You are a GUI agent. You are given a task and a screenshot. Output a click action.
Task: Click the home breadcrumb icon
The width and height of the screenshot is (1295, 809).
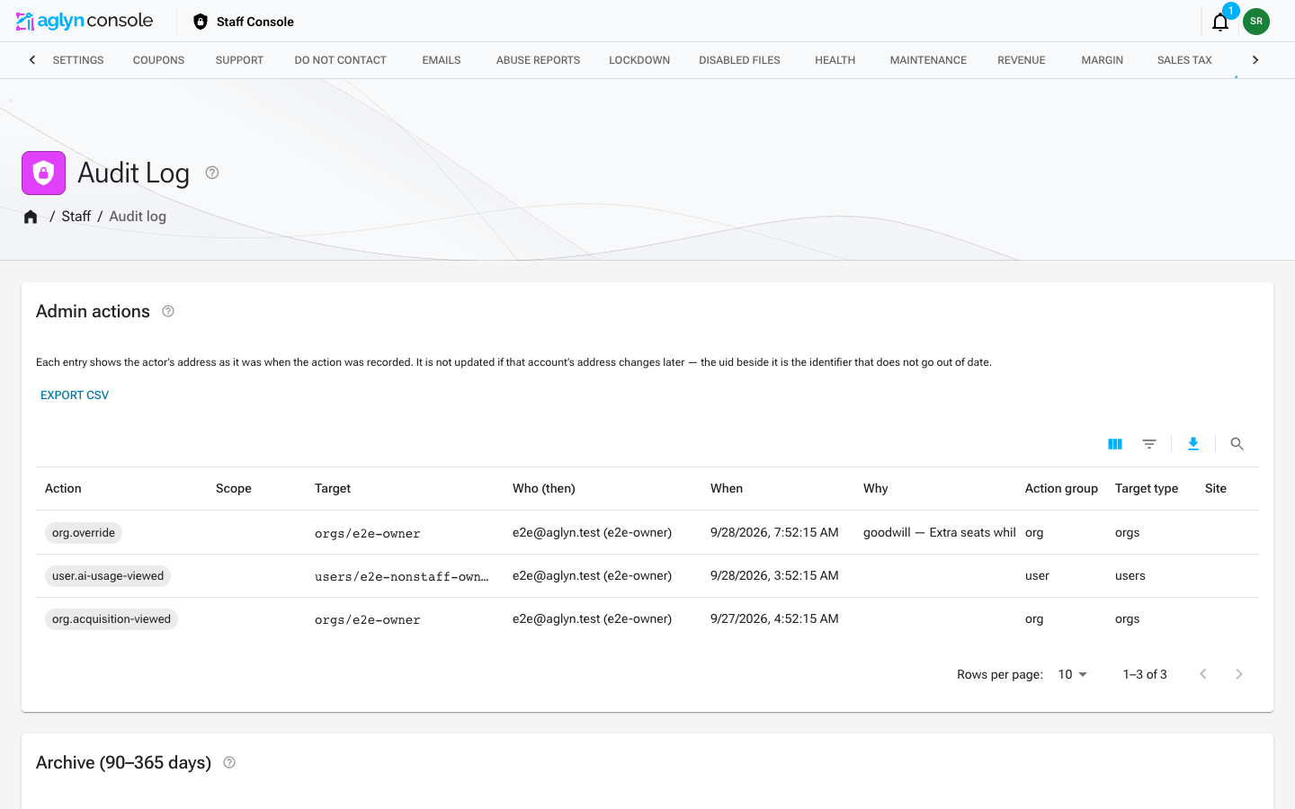(x=31, y=217)
